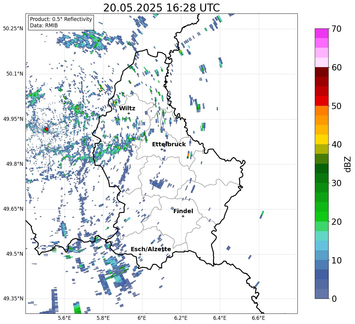Image resolution: width=355 pixels, height=324 pixels.
Task: Click the Product: 0.5° Reflectivity text
Action: tap(61, 19)
